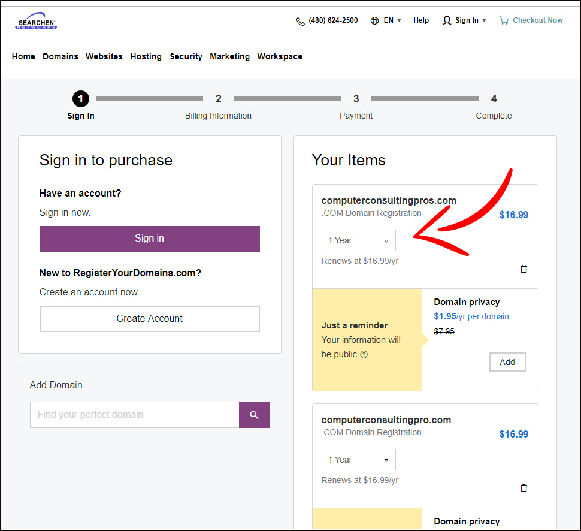Click the phone icon beside (480) 624-2500

pos(300,21)
